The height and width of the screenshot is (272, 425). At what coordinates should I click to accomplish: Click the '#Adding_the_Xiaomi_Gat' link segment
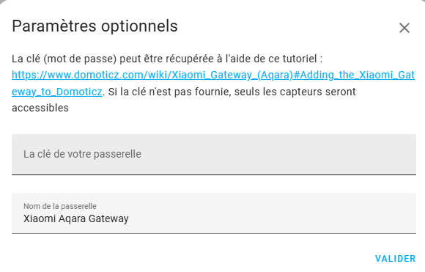354,75
